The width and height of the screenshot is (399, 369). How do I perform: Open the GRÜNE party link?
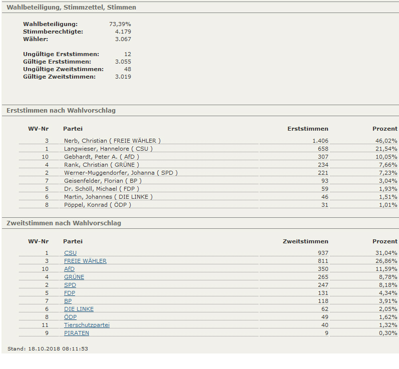(x=74, y=277)
